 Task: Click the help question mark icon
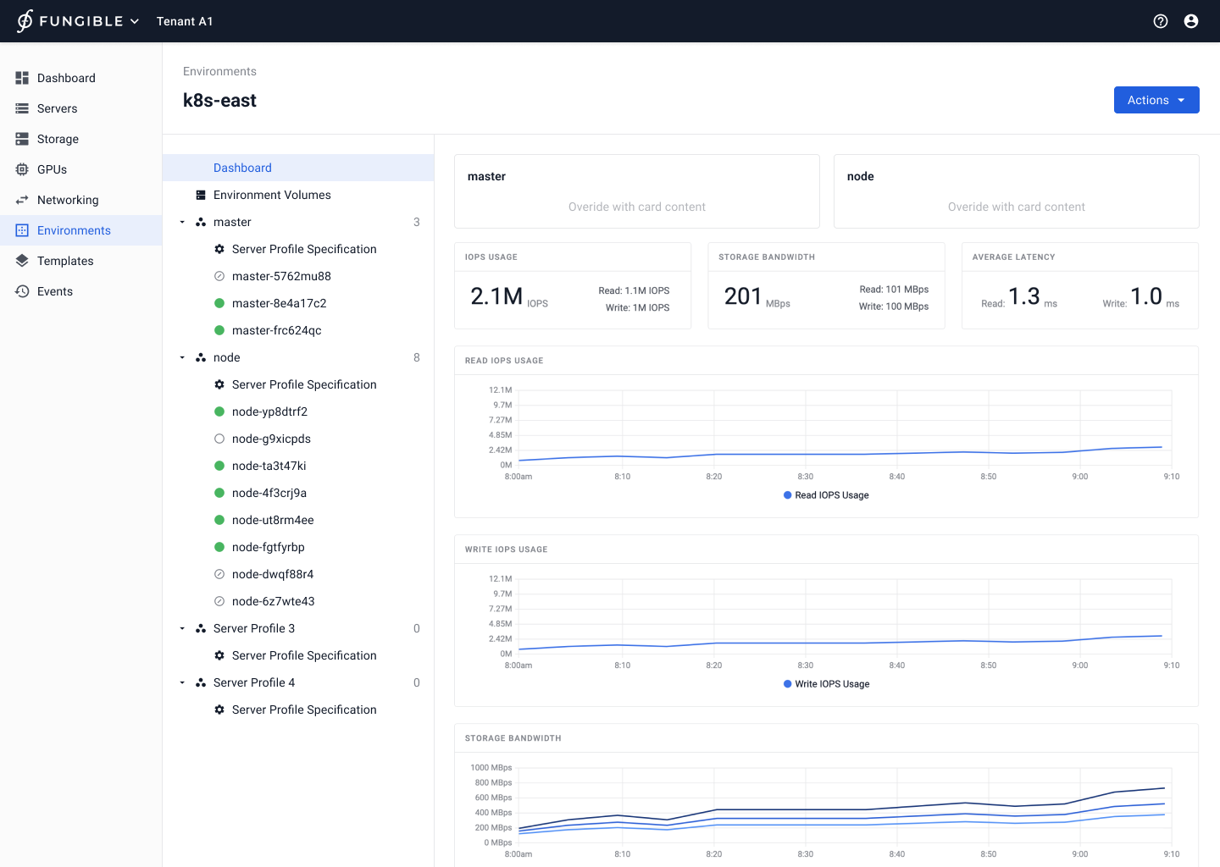tap(1161, 21)
